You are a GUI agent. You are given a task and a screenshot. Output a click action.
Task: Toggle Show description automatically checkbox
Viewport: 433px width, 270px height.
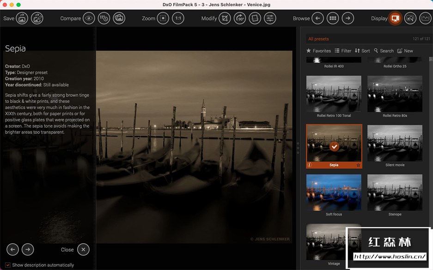pos(7,265)
